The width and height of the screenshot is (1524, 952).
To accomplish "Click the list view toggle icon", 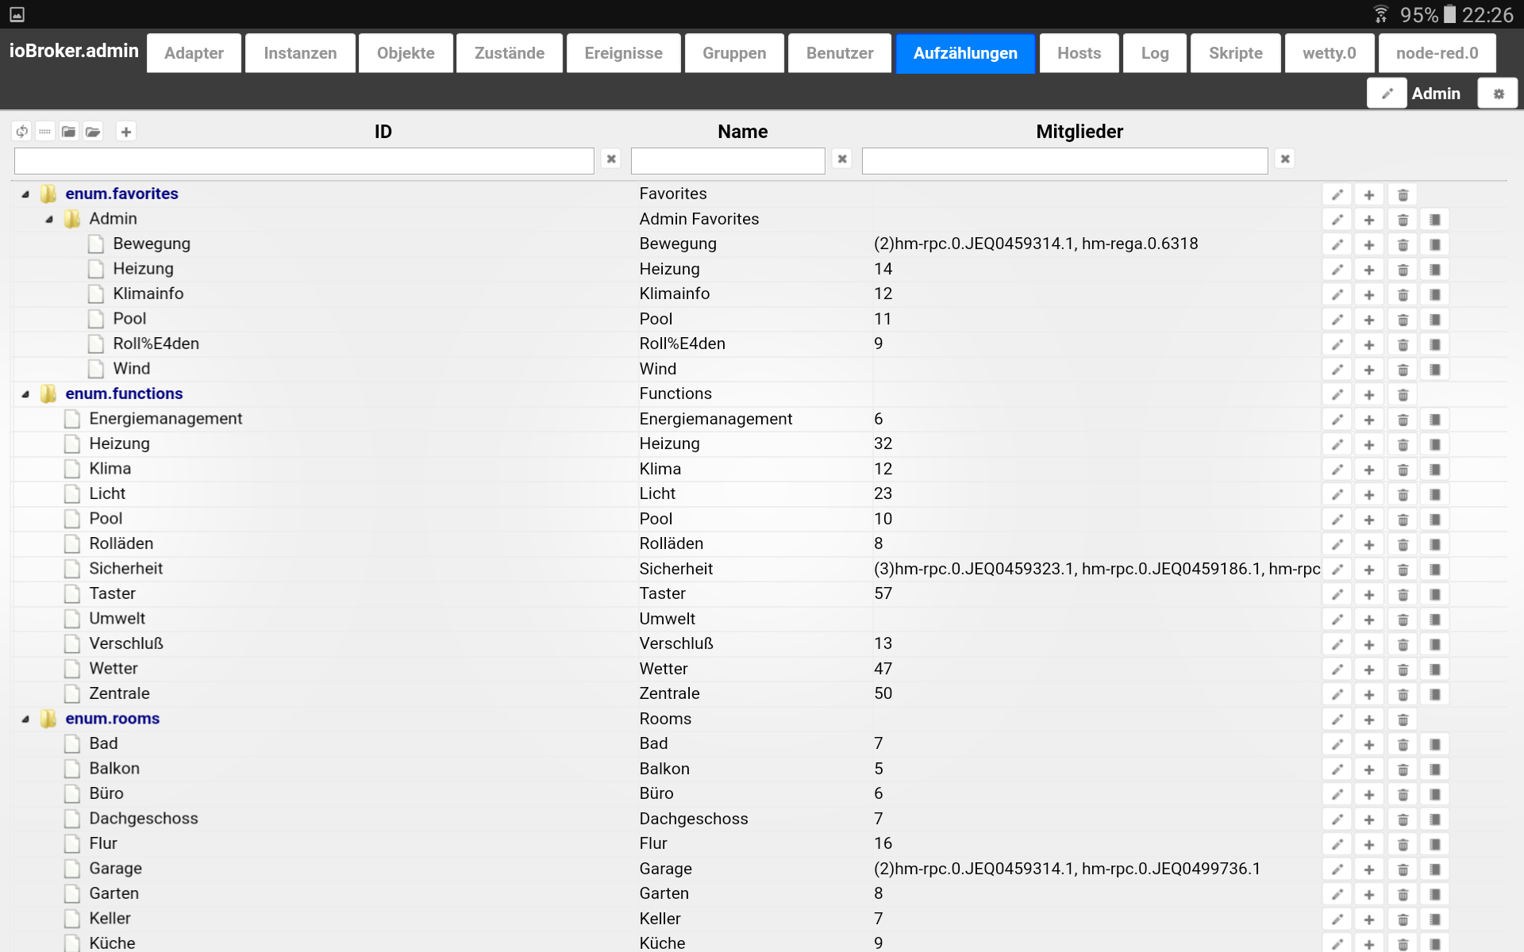I will tap(45, 132).
